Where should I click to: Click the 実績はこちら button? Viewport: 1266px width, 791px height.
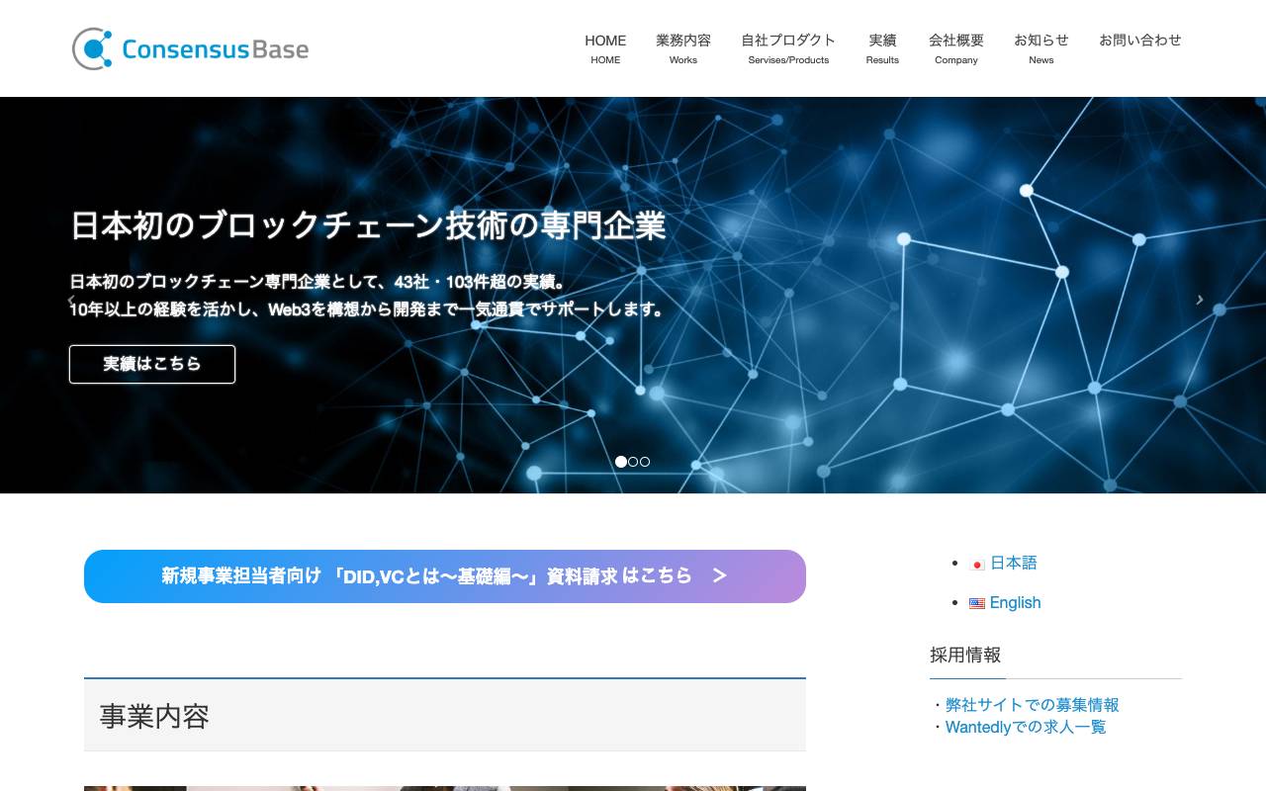click(152, 364)
